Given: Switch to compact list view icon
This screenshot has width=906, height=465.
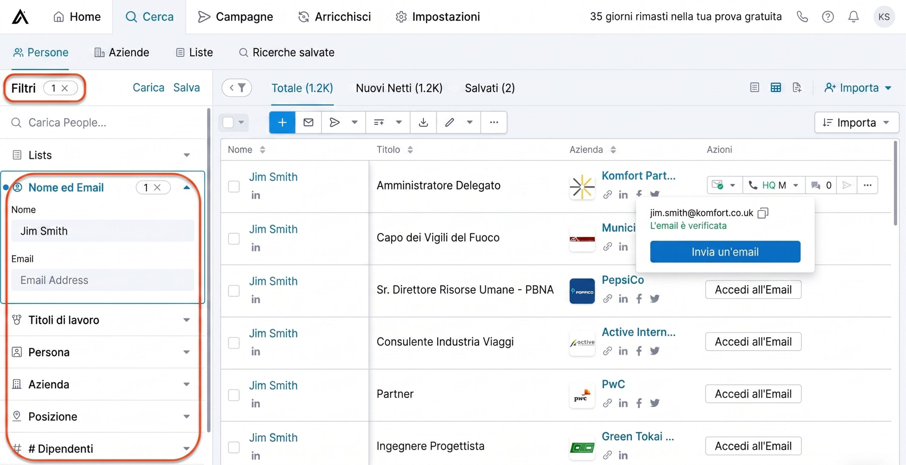Looking at the screenshot, I should pyautogui.click(x=754, y=87).
